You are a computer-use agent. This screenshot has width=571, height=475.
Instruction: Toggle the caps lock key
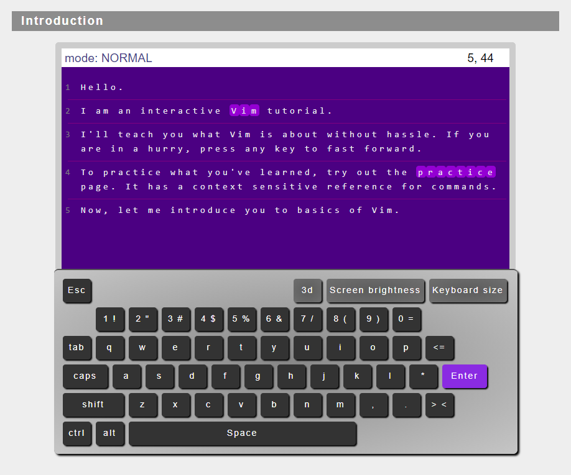[x=85, y=376]
